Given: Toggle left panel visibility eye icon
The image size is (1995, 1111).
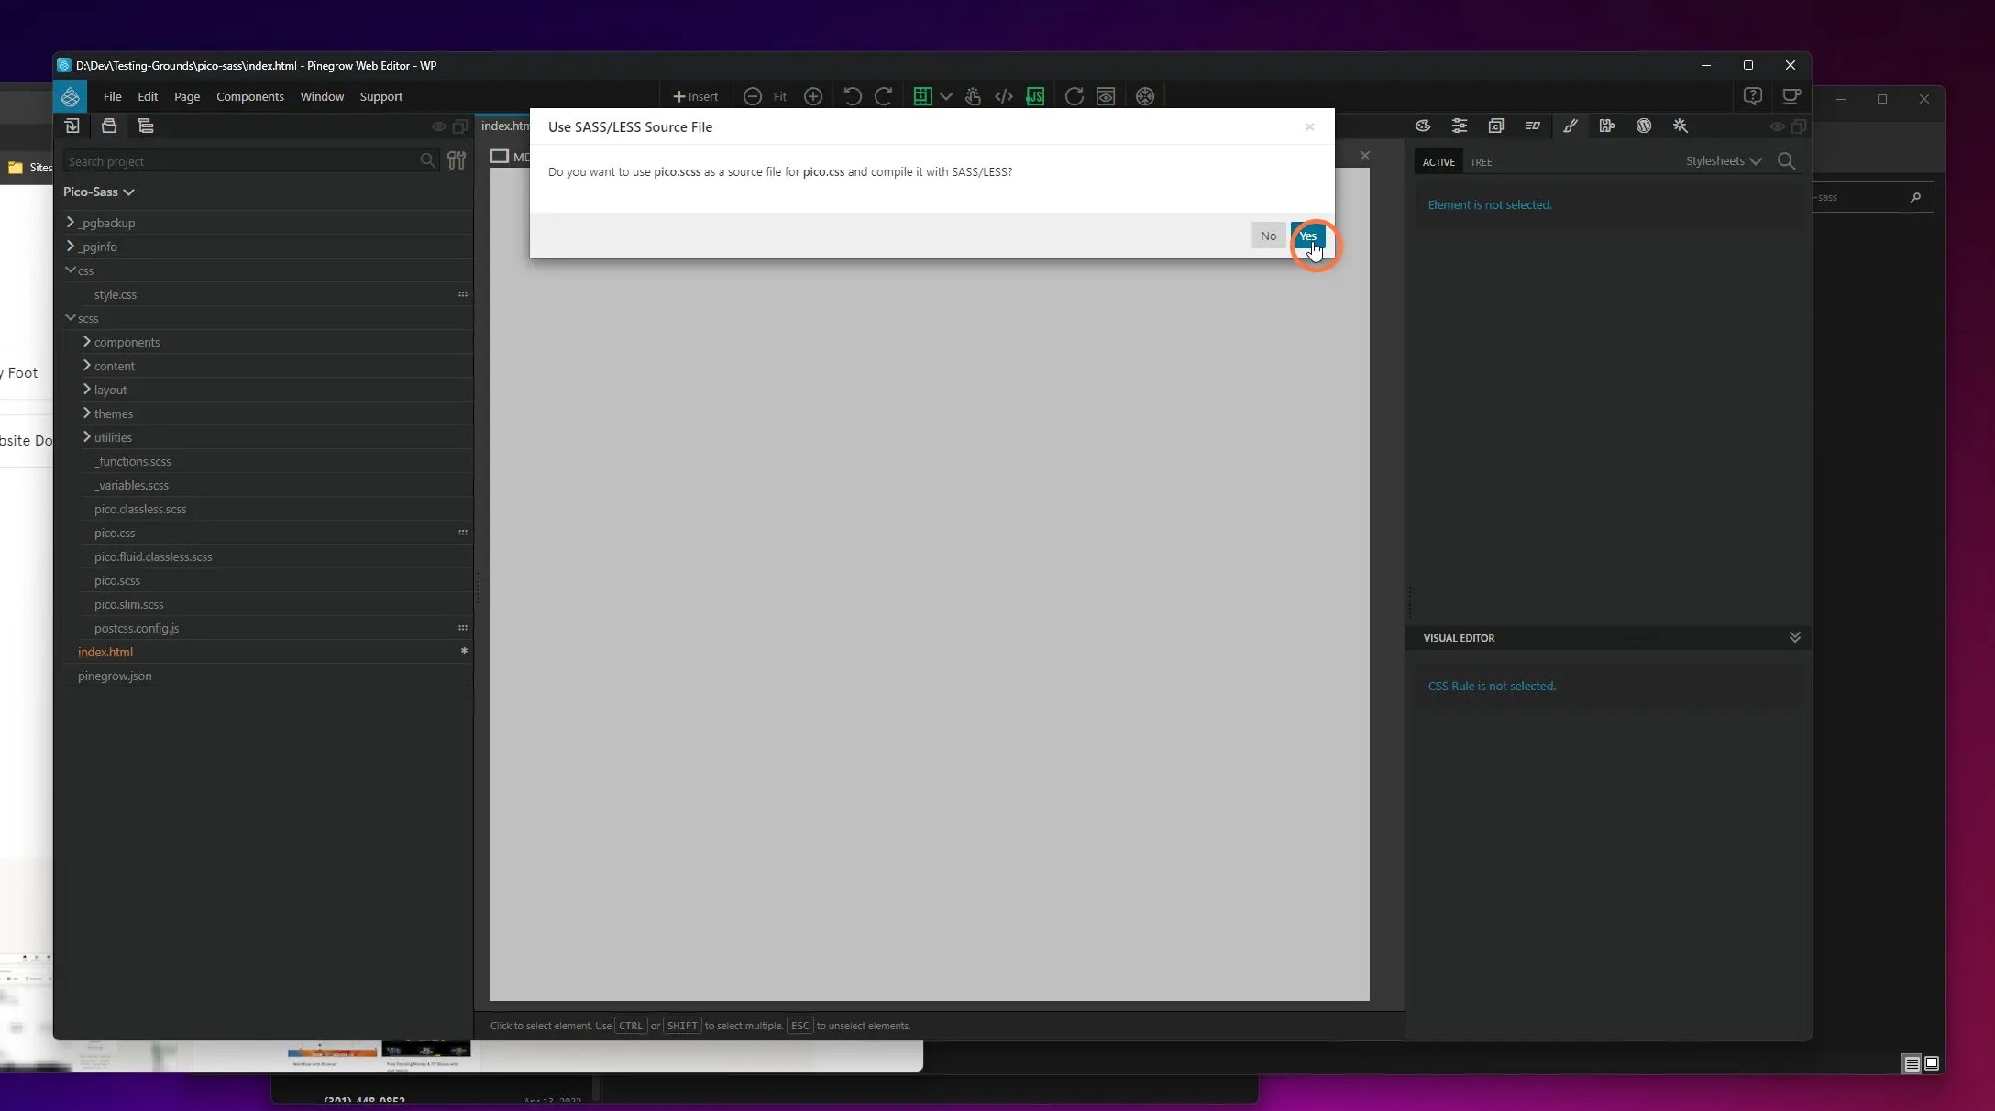Looking at the screenshot, I should point(439,126).
